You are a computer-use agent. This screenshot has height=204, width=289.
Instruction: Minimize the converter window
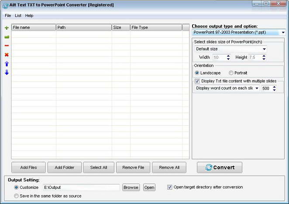coord(257,3)
